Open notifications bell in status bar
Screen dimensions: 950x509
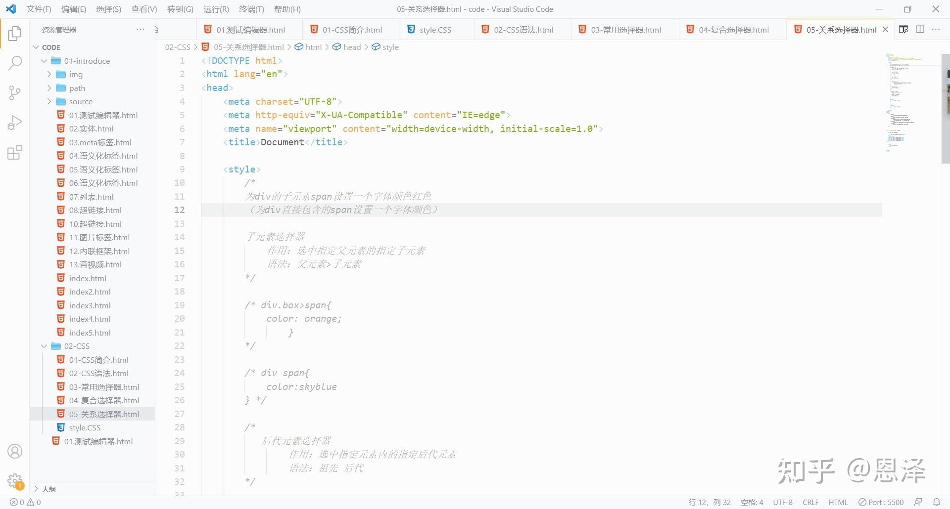coord(937,502)
